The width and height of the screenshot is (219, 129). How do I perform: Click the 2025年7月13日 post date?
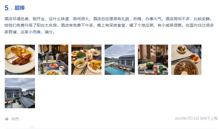tap(187, 119)
